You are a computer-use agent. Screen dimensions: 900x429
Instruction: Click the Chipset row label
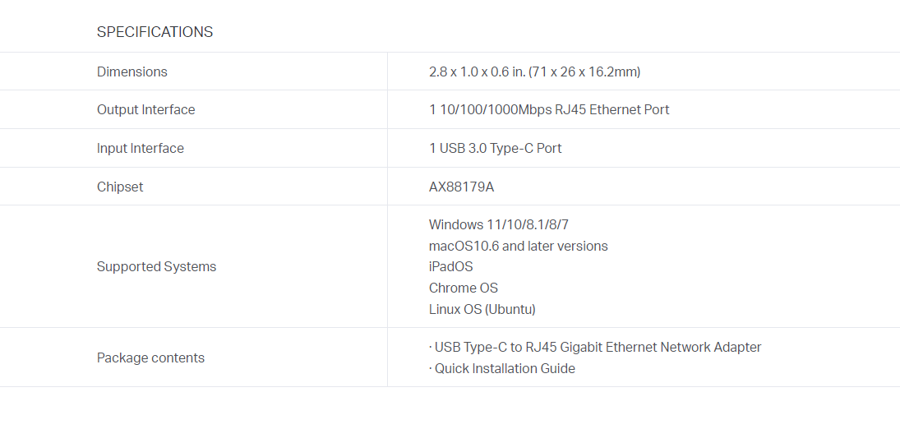click(119, 187)
